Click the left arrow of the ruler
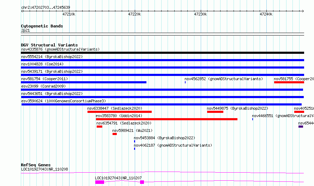Viewport: 314px width, 186px height. point(22,11)
